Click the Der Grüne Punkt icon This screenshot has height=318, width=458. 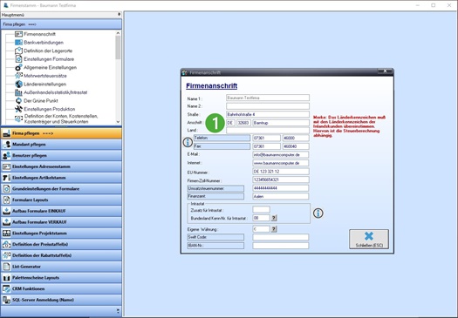(x=18, y=101)
